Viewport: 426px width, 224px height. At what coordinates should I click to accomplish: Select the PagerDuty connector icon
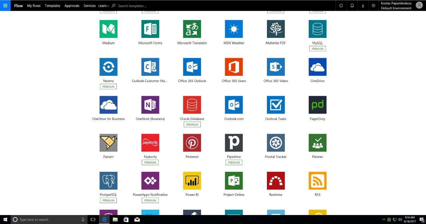[x=318, y=105]
